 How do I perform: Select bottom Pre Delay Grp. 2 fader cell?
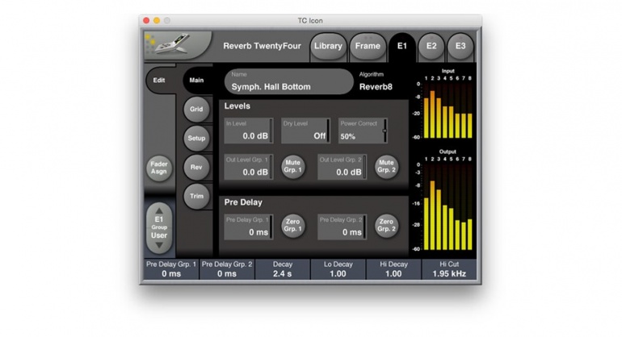[226, 269]
